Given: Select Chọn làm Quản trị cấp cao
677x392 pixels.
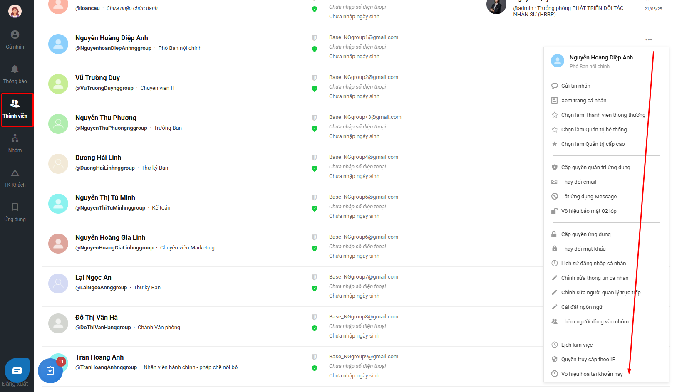Looking at the screenshot, I should [593, 144].
